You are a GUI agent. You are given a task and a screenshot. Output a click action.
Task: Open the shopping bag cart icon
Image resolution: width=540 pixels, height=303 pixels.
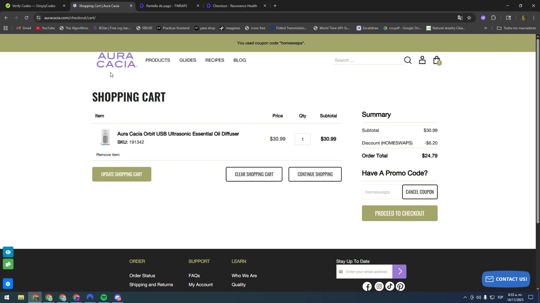click(437, 60)
